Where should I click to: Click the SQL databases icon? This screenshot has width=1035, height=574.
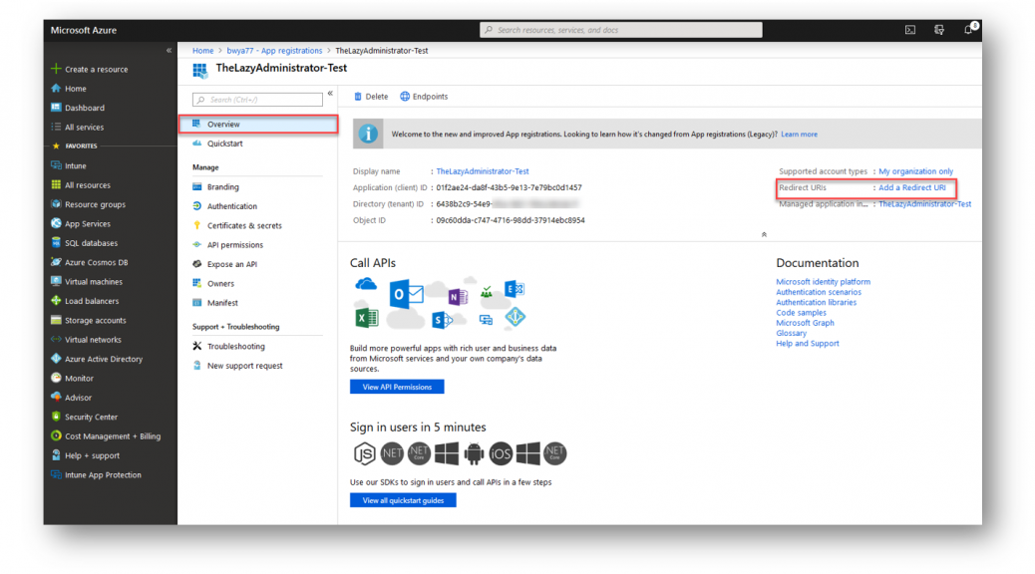pos(56,243)
